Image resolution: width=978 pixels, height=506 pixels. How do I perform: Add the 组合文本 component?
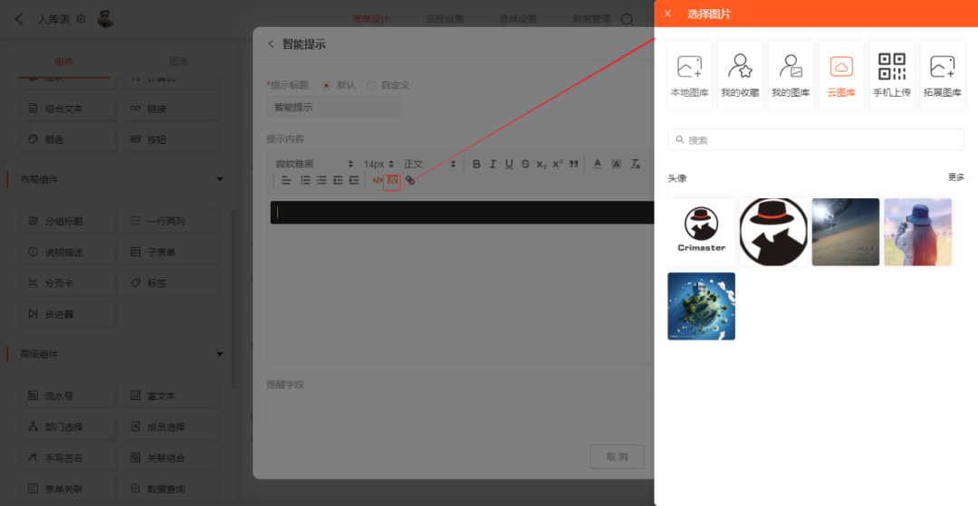tap(69, 109)
